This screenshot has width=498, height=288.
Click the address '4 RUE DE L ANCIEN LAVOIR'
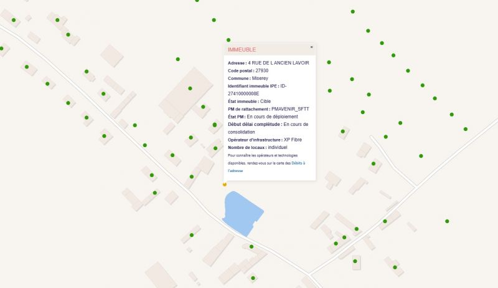click(x=278, y=63)
